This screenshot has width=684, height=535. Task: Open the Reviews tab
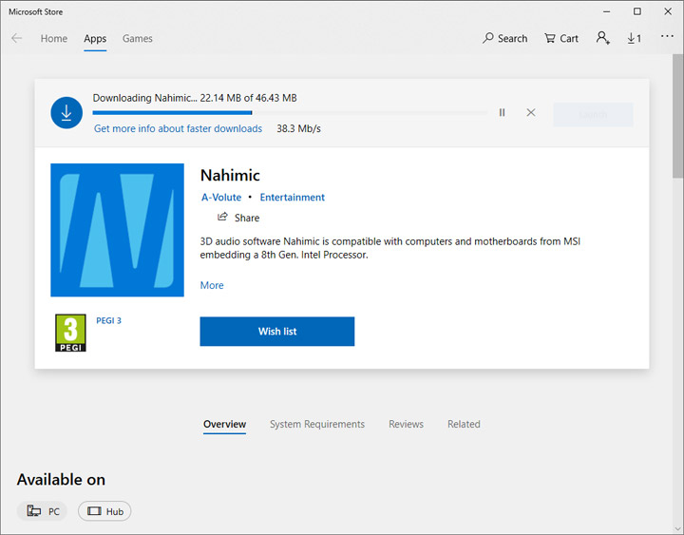[x=406, y=424]
